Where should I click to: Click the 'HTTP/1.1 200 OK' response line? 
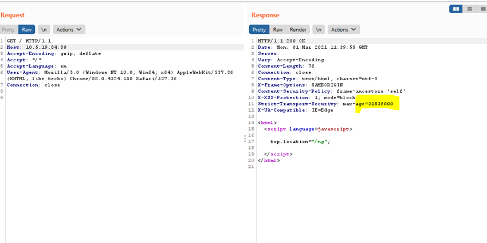pyautogui.click(x=281, y=41)
